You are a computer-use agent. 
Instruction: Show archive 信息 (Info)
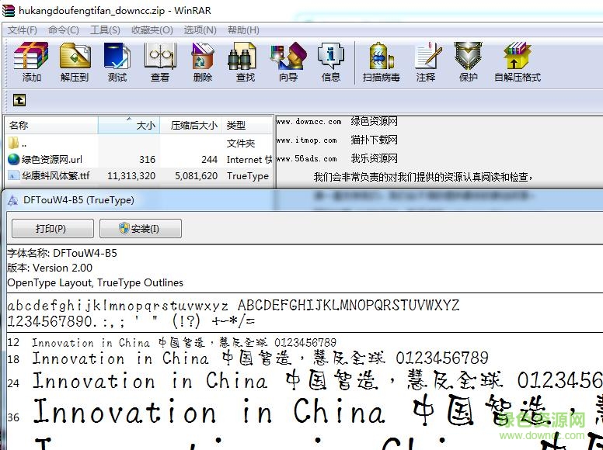click(331, 62)
